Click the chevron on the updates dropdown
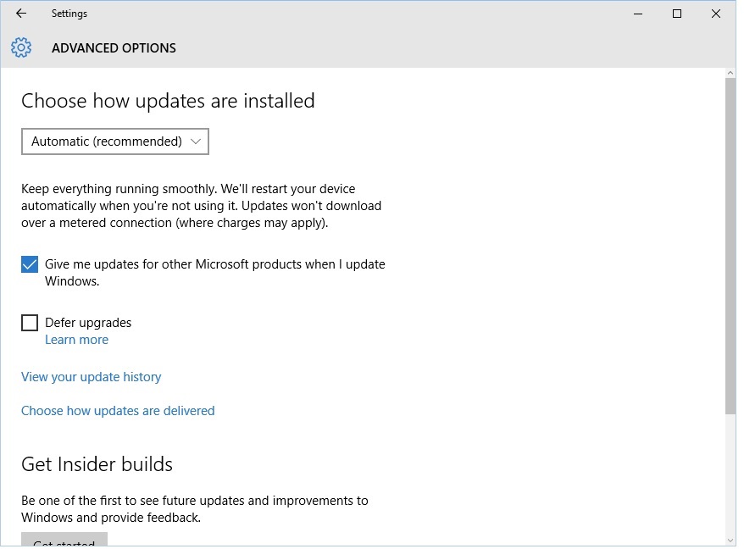The width and height of the screenshot is (744, 549). 196,141
